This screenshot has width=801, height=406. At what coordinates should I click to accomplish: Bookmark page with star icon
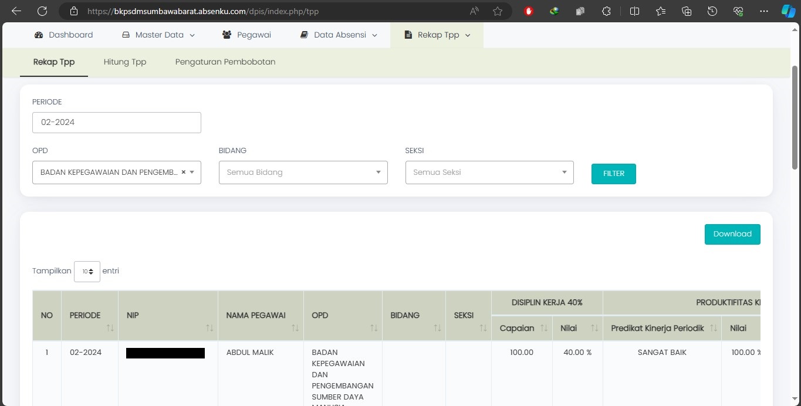pyautogui.click(x=498, y=11)
